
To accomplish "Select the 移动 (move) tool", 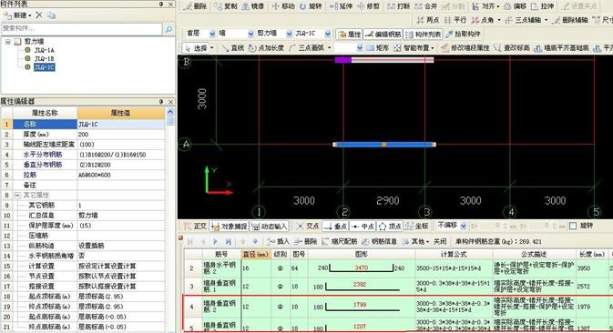I will point(283,6).
